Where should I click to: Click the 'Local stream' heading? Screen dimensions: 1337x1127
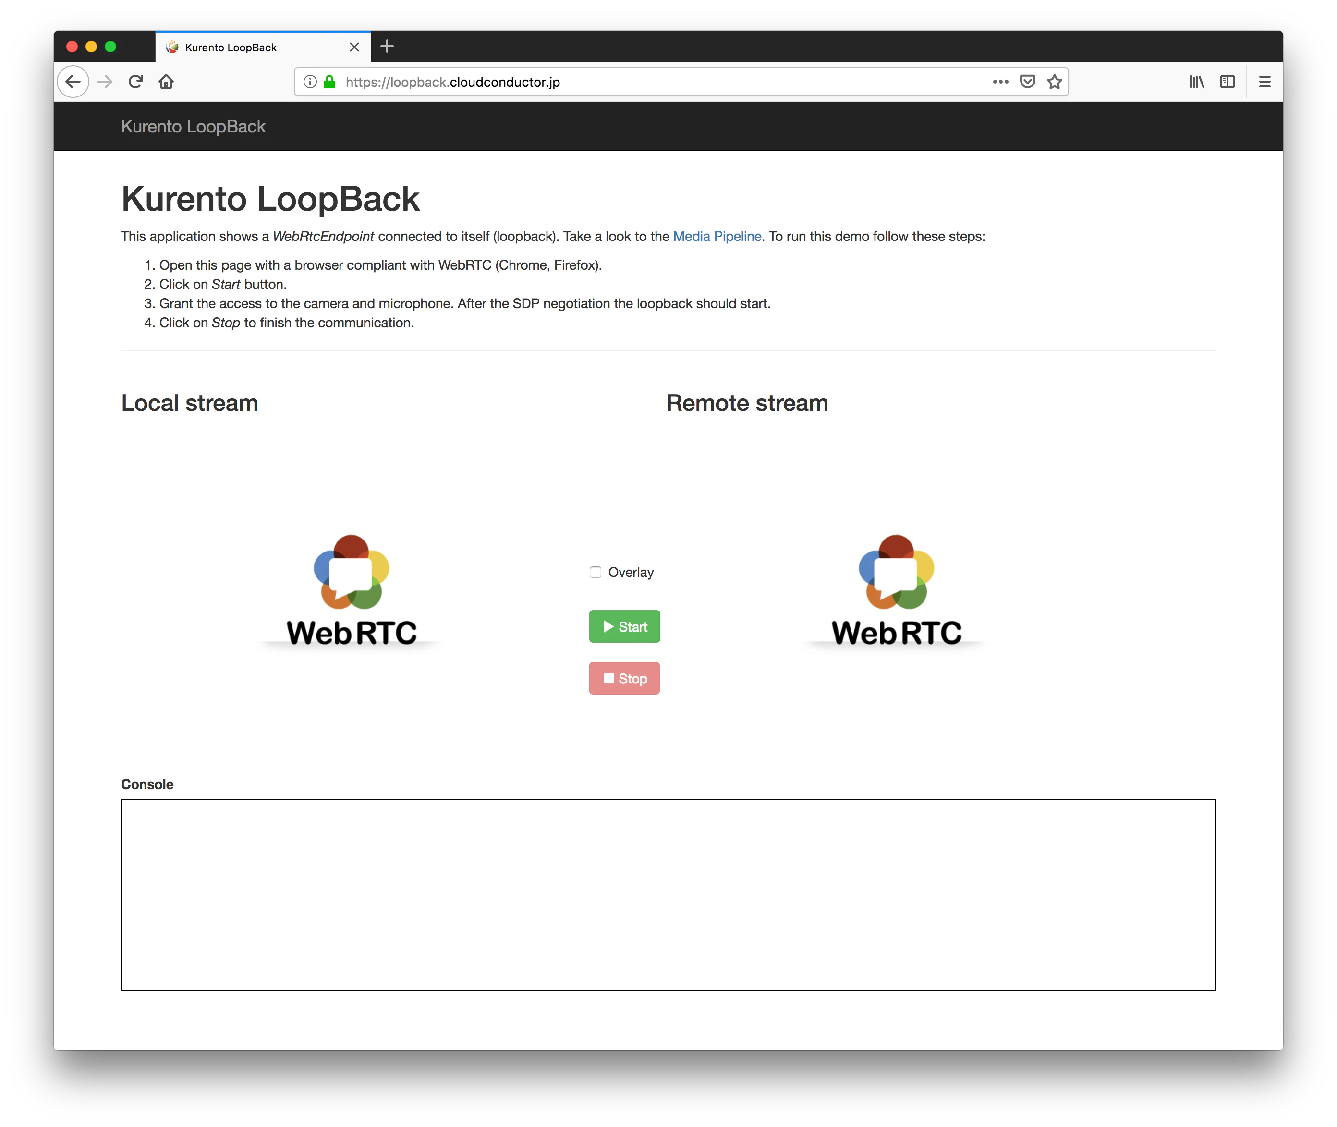pyautogui.click(x=190, y=403)
